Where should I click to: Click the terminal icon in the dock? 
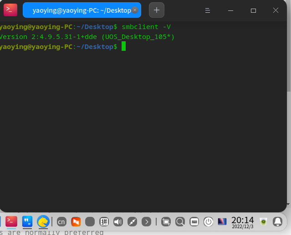pyautogui.click(x=11, y=221)
